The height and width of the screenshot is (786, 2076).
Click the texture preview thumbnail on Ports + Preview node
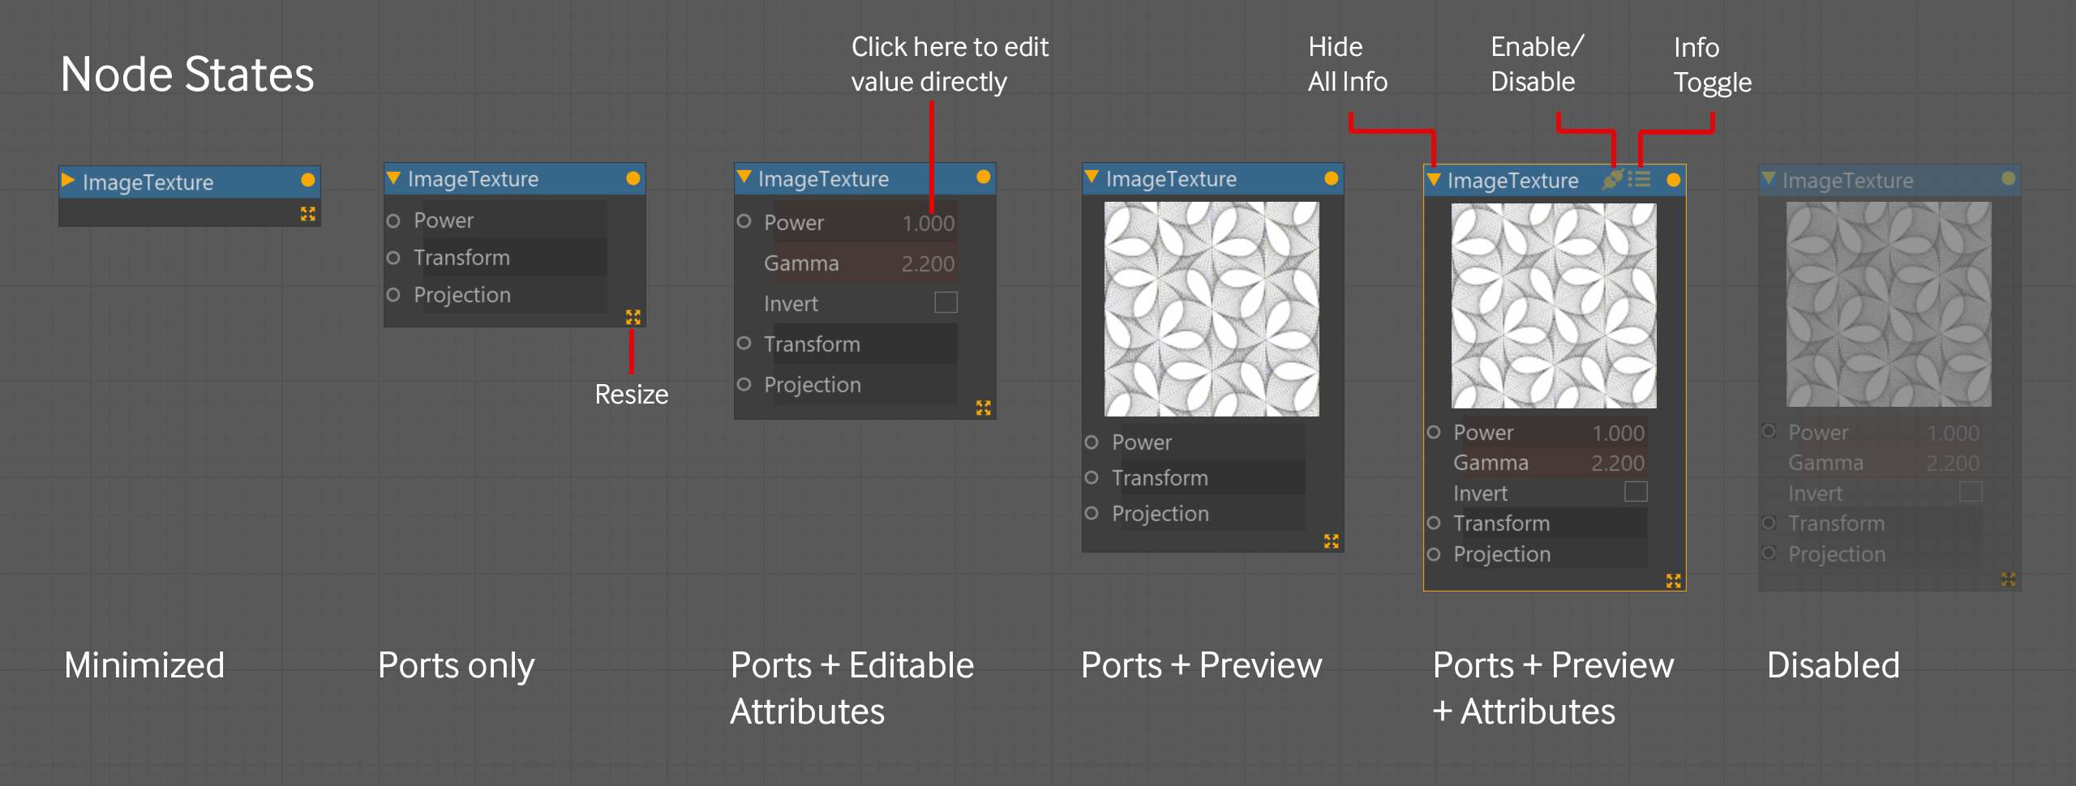(x=1212, y=310)
